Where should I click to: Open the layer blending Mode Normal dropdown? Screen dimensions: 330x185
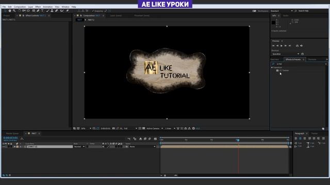point(79,146)
